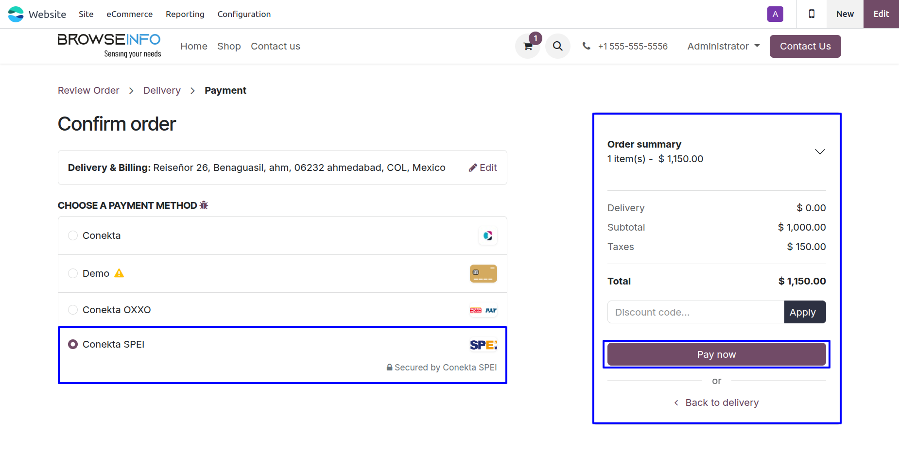Open the Reporting menu

(185, 14)
